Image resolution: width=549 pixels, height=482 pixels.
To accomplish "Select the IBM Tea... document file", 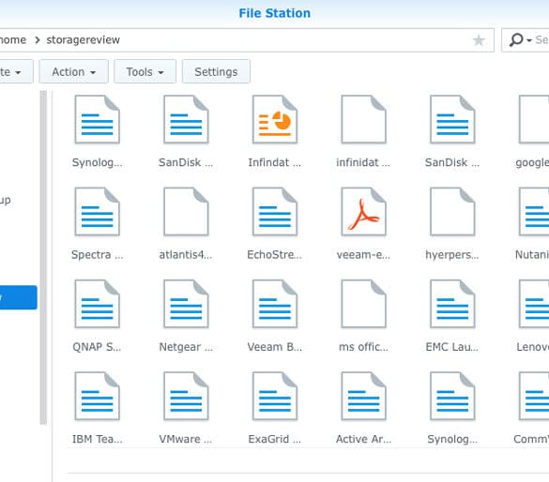I will pyautogui.click(x=98, y=396).
